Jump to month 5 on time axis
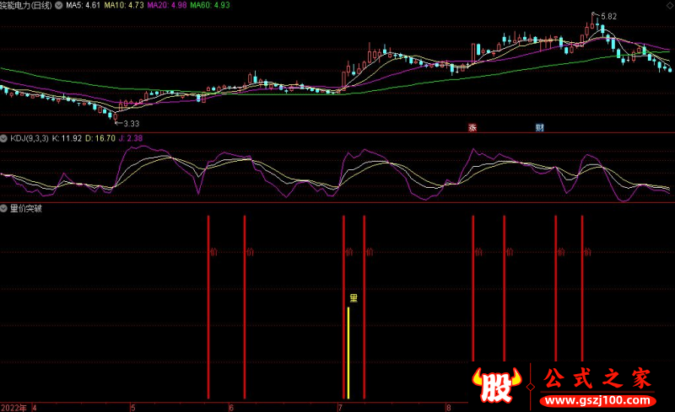Image resolution: width=675 pixels, height=412 pixels. pos(133,408)
